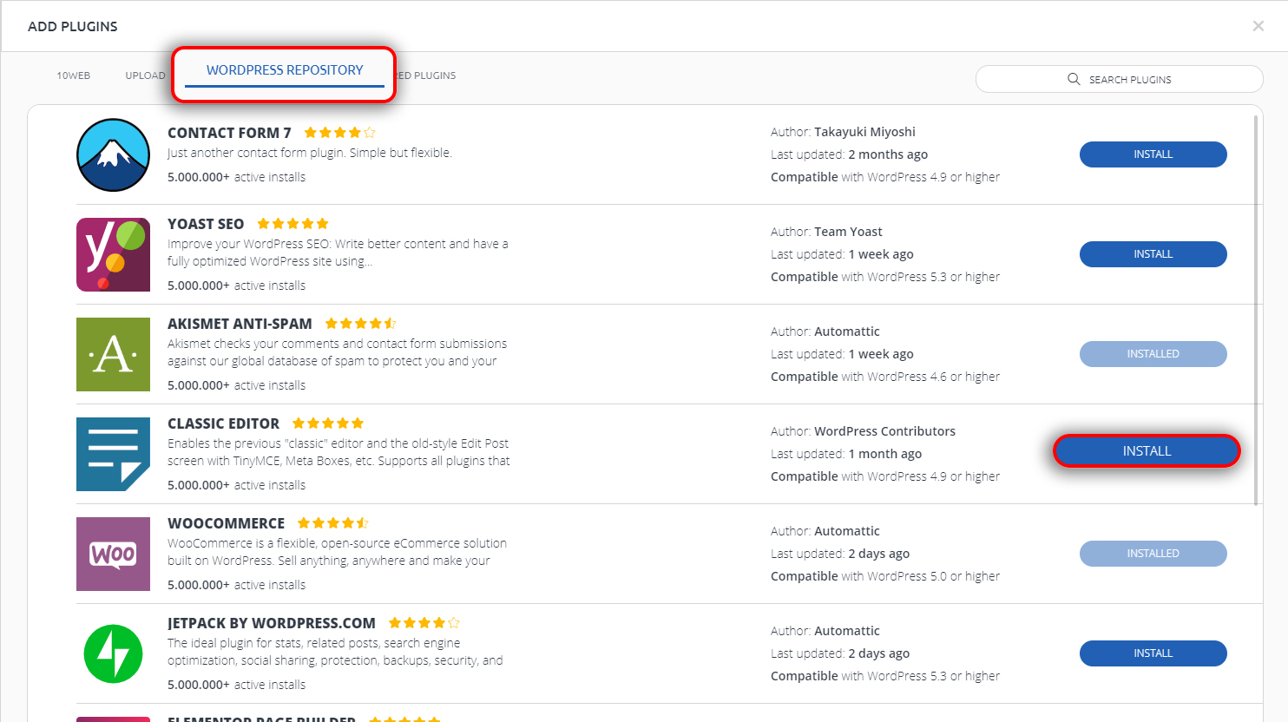Close the Add Plugins dialog

click(1258, 26)
